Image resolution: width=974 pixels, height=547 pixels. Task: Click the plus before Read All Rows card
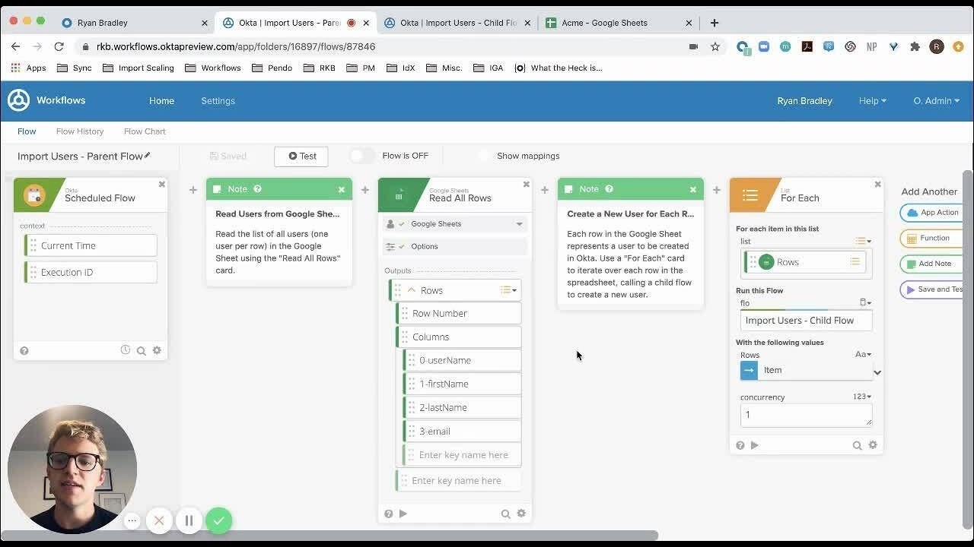point(365,190)
